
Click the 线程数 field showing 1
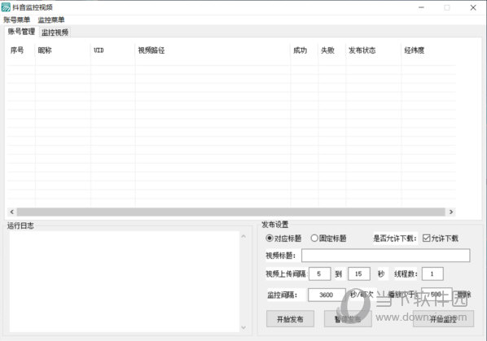[x=432, y=274]
